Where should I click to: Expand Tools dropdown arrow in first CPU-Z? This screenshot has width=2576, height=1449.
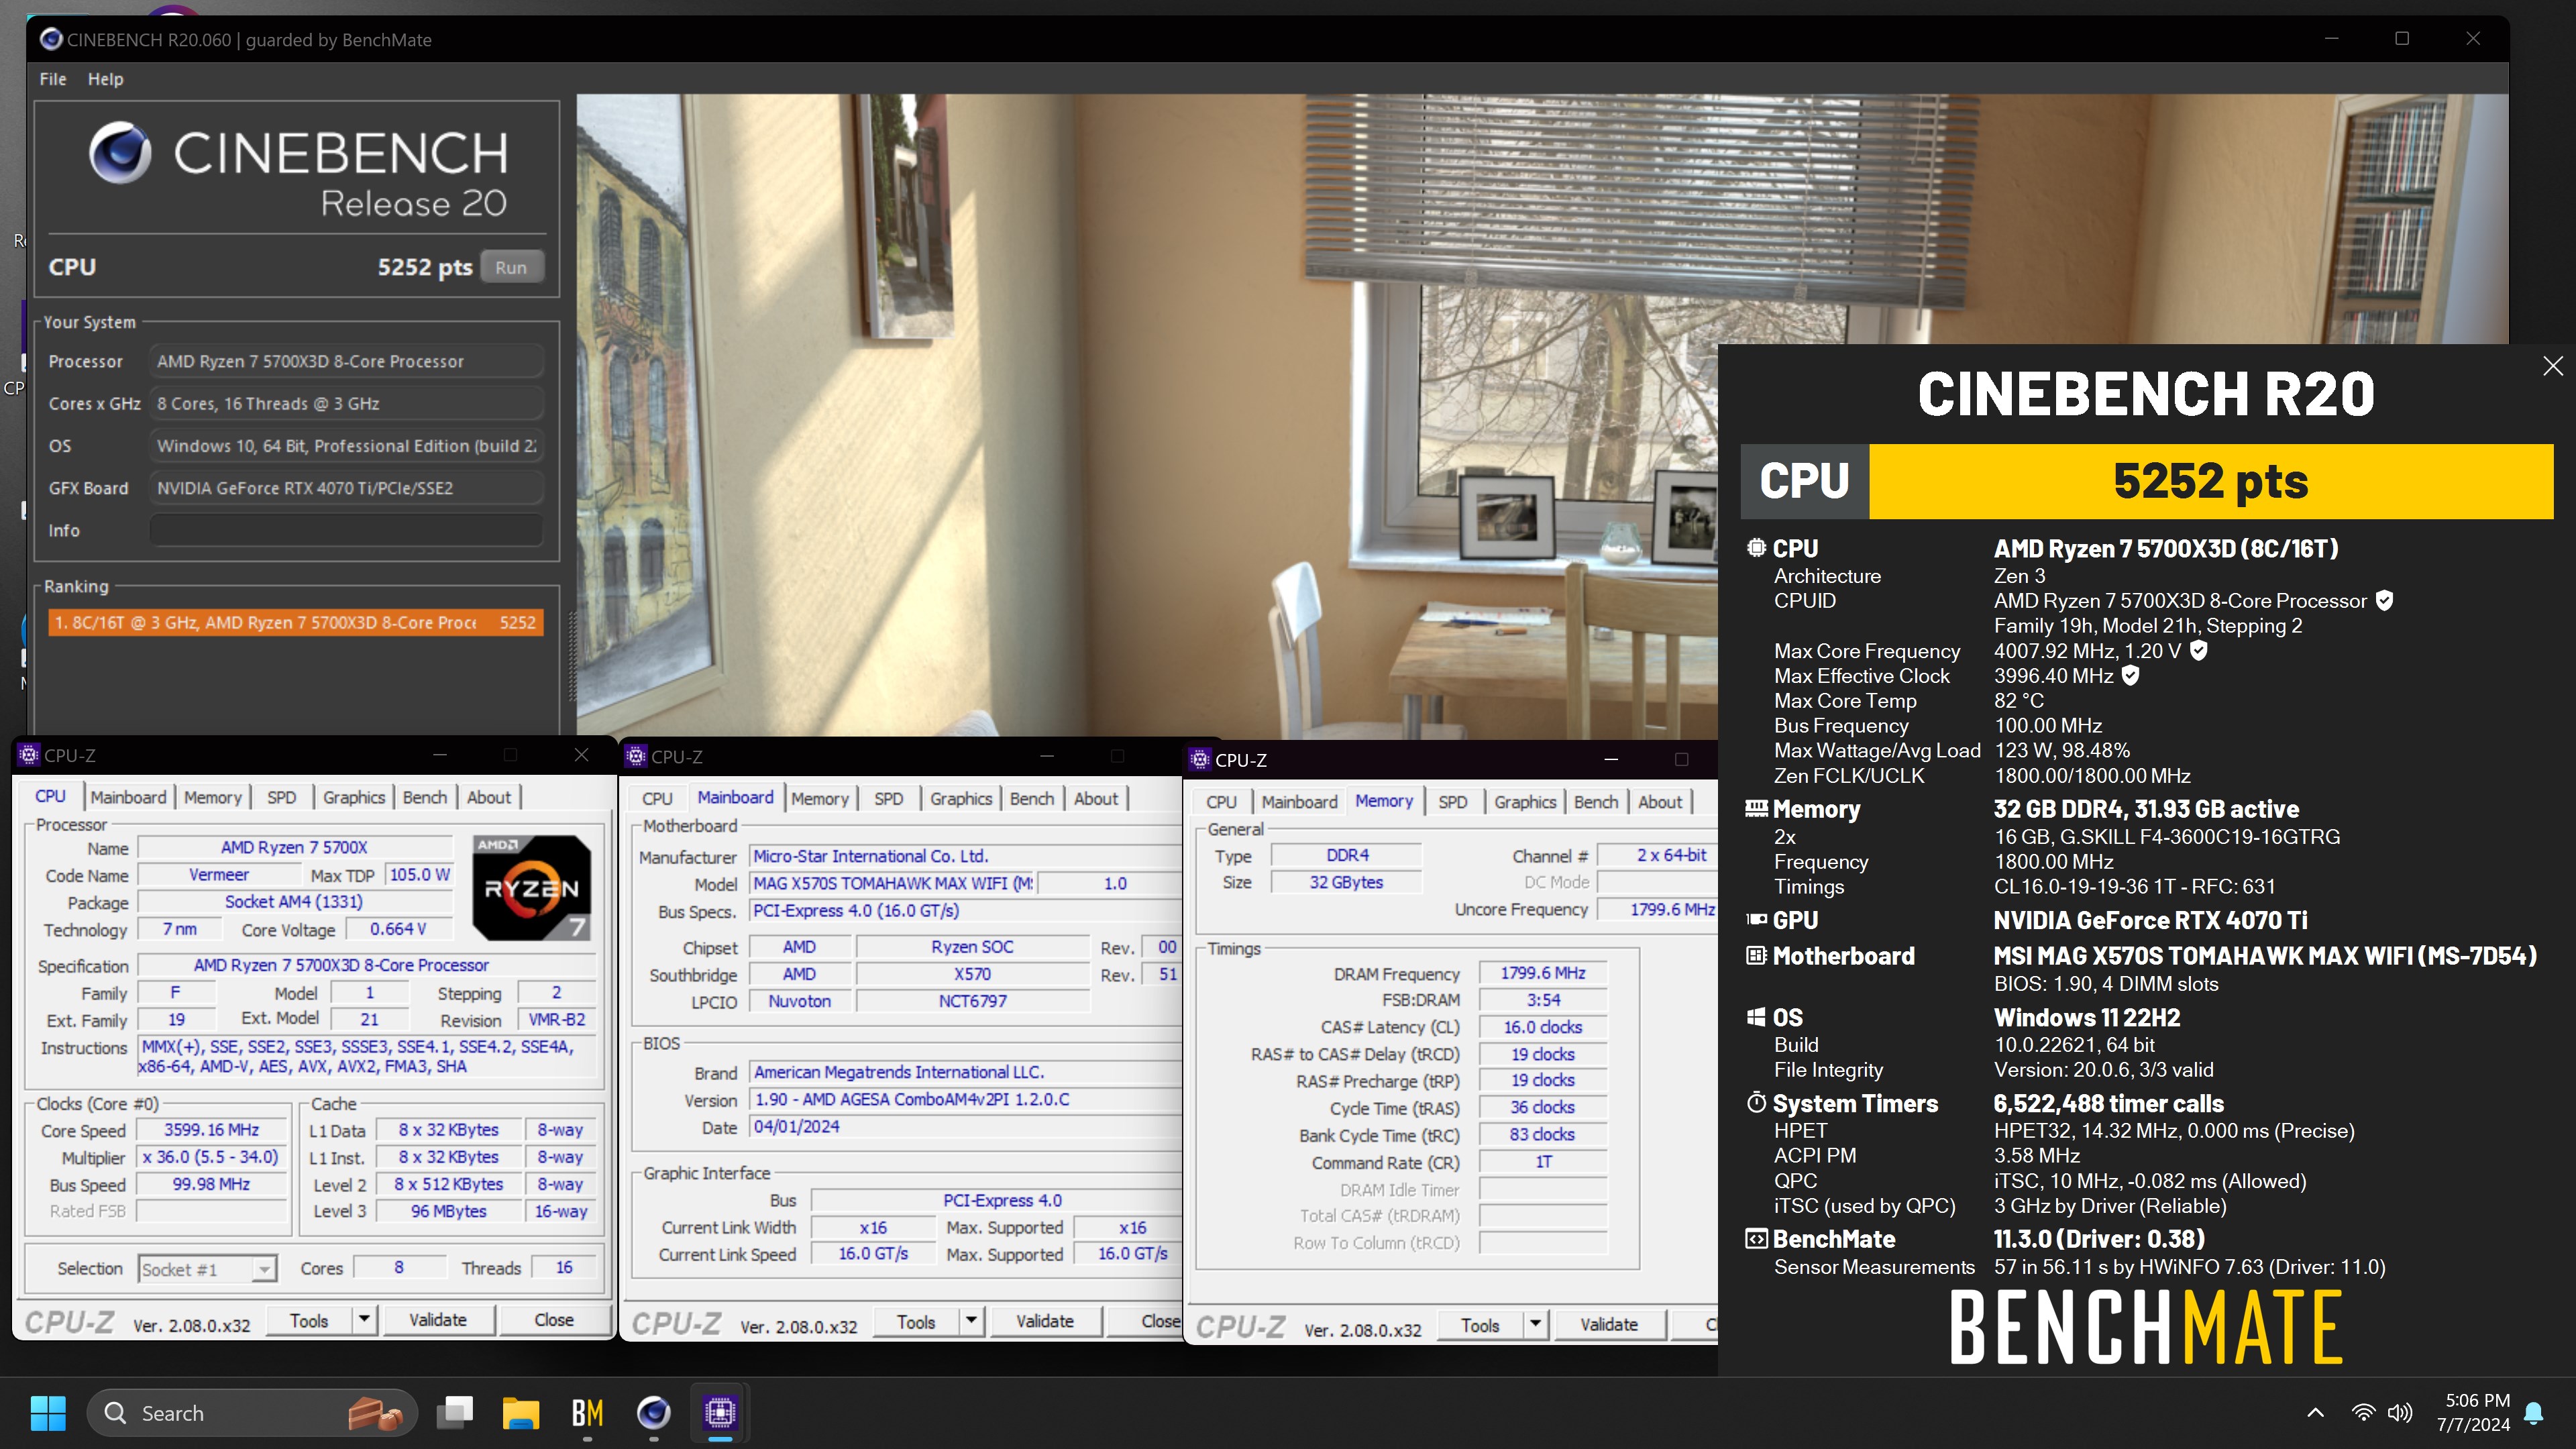364,1320
